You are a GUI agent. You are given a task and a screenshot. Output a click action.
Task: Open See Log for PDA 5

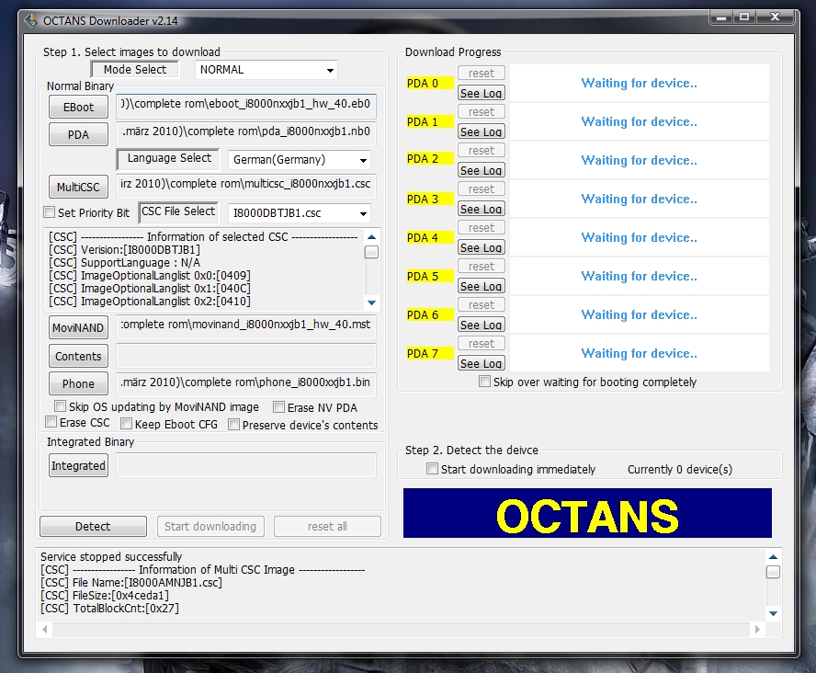tap(482, 286)
